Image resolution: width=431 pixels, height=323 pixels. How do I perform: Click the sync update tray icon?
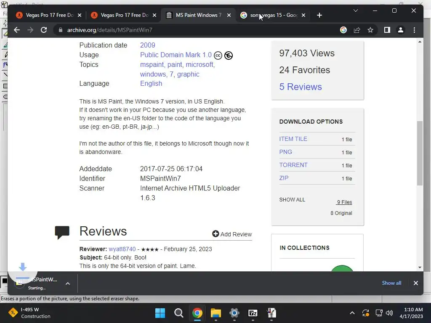click(x=366, y=313)
